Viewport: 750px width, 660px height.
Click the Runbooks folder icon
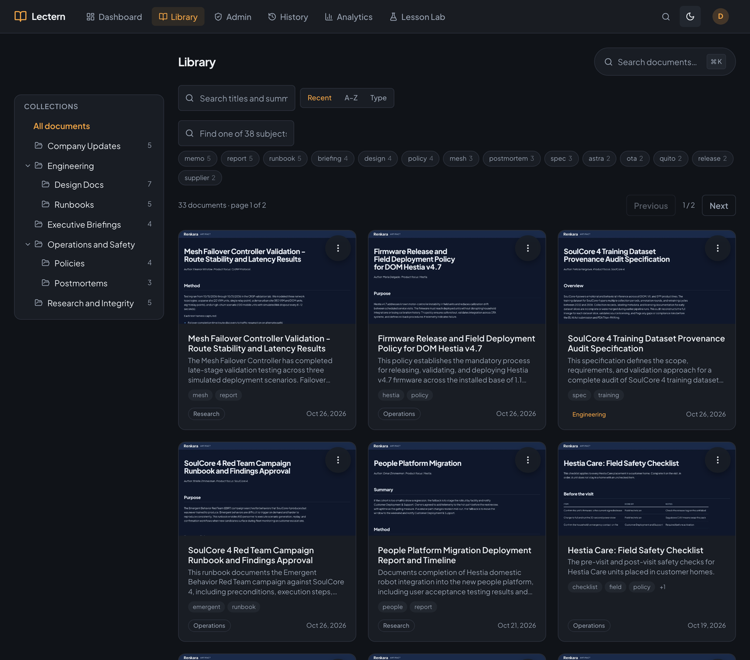[46, 204]
